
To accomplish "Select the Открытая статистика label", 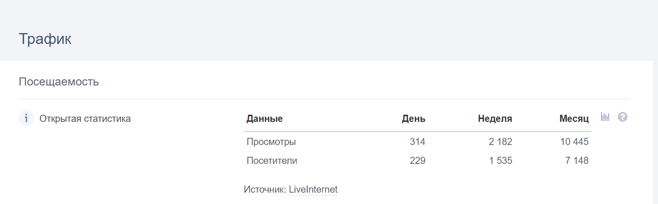I will tap(85, 119).
